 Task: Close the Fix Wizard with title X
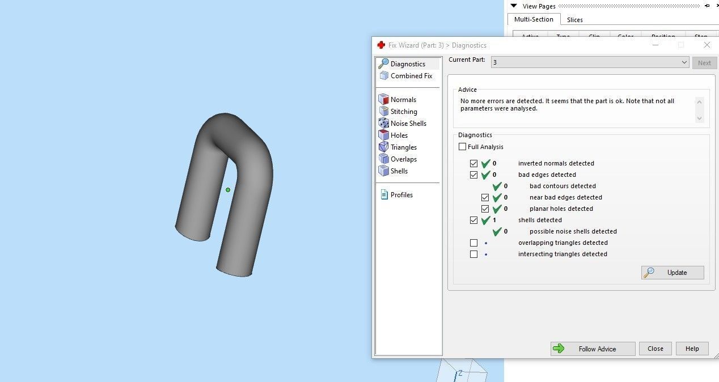[x=707, y=45]
